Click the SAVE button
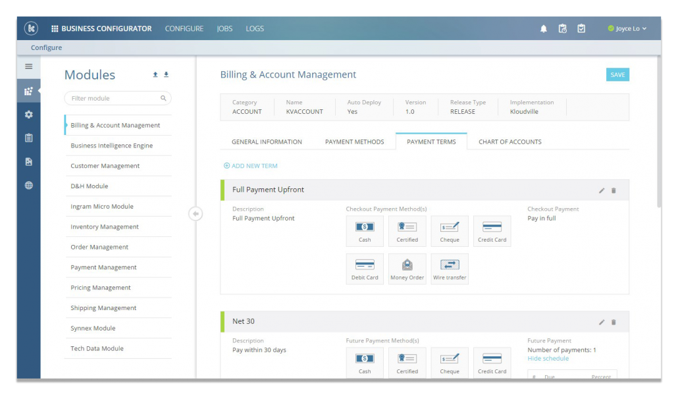 click(x=617, y=74)
